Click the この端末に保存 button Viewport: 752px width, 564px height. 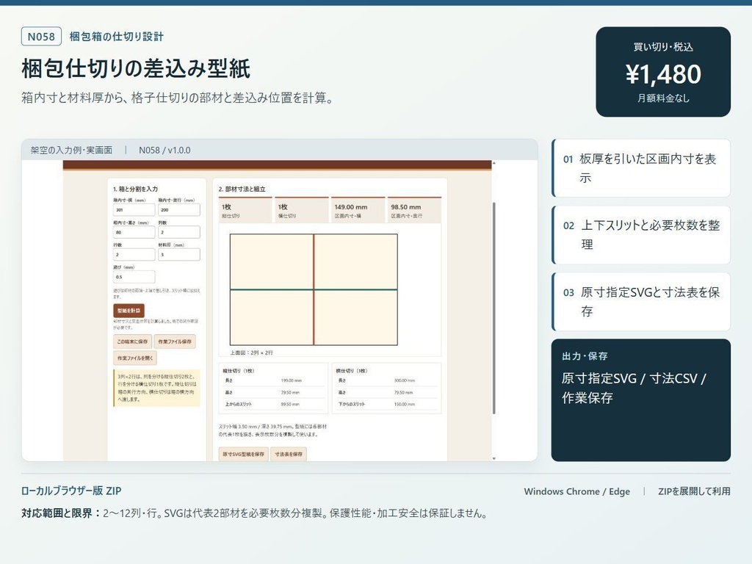coord(132,341)
